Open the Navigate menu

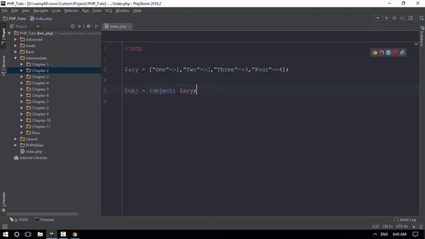[x=41, y=11]
